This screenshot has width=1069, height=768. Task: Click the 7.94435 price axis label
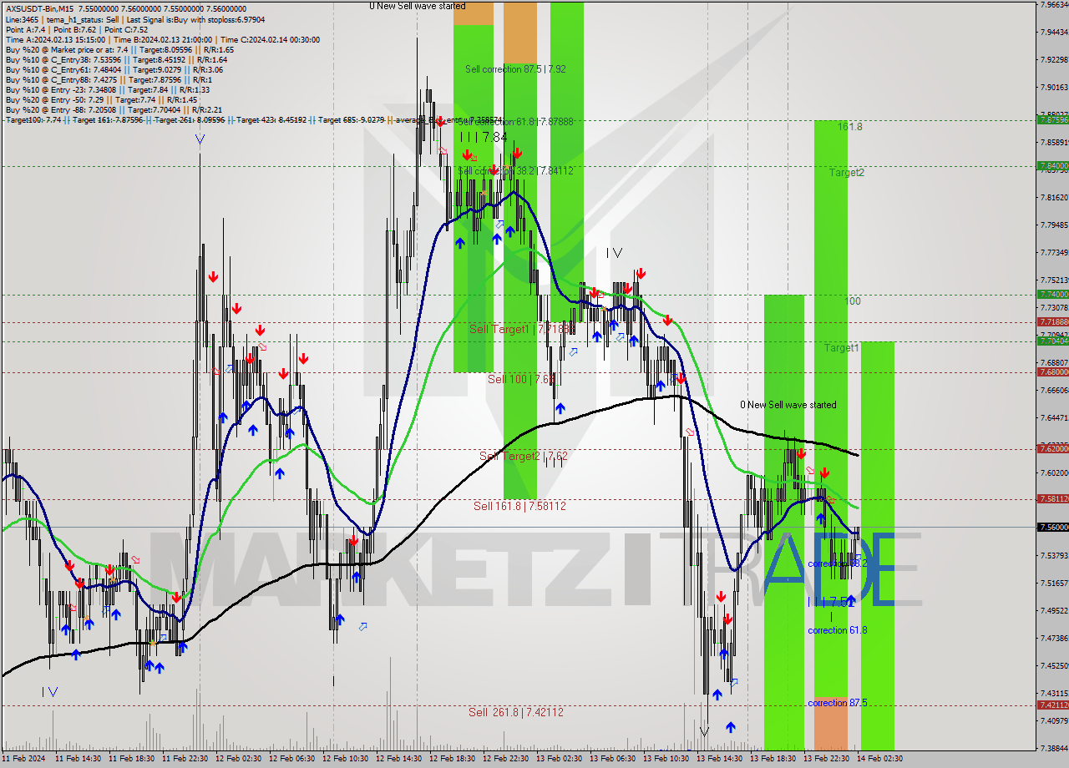click(1054, 32)
